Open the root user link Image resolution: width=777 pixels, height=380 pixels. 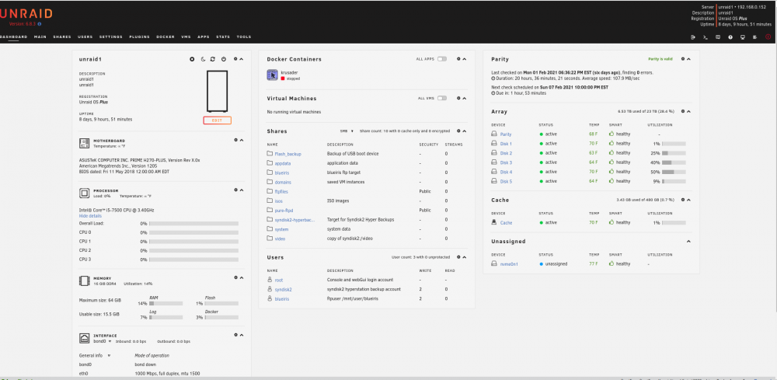pos(278,280)
